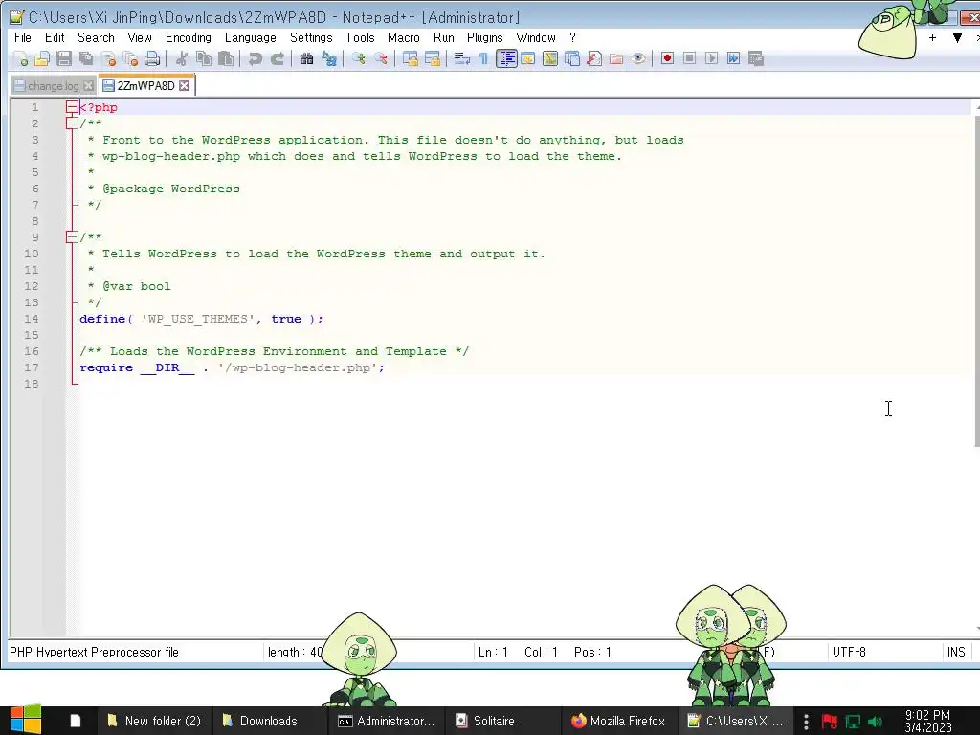Click the Copy toolbar icon

tap(204, 58)
